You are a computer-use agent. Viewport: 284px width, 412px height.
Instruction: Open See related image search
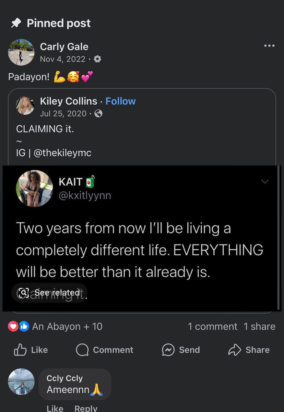(49, 293)
